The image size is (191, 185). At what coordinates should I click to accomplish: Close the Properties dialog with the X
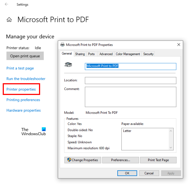click(x=179, y=45)
